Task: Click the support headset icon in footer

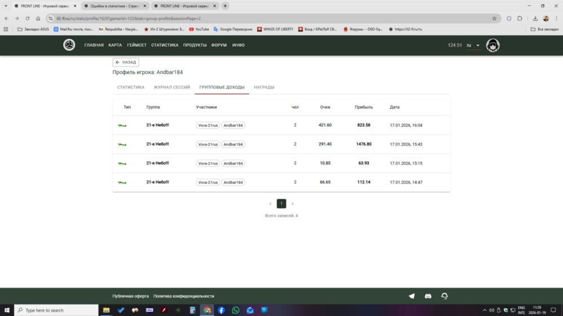Action: [445, 296]
